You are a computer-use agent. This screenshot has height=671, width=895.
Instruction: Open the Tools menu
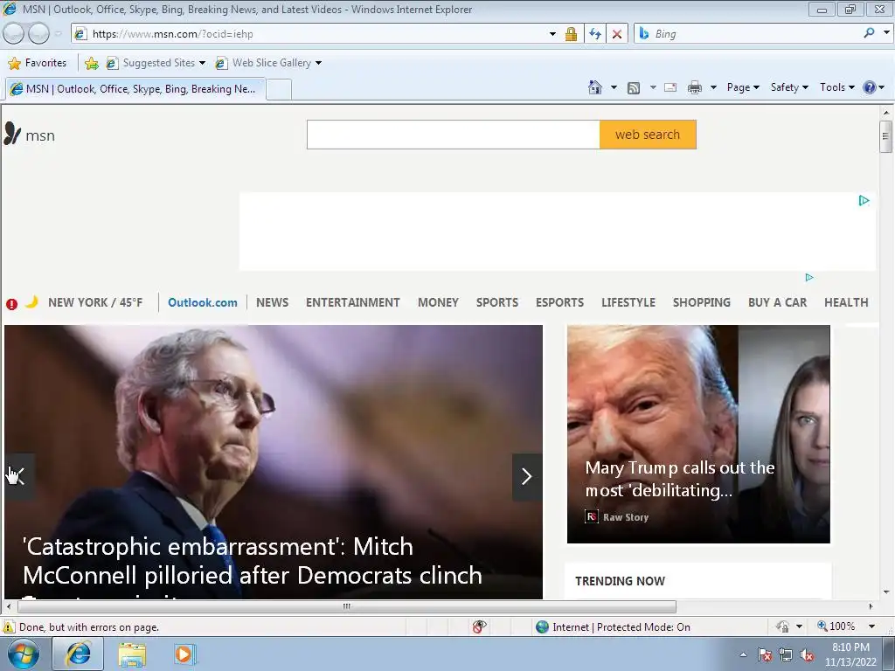836,87
